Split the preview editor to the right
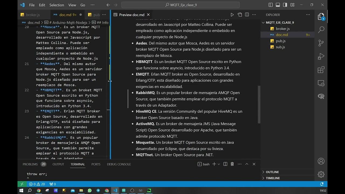Image resolution: width=345 pixels, height=194 pixels. click(247, 15)
